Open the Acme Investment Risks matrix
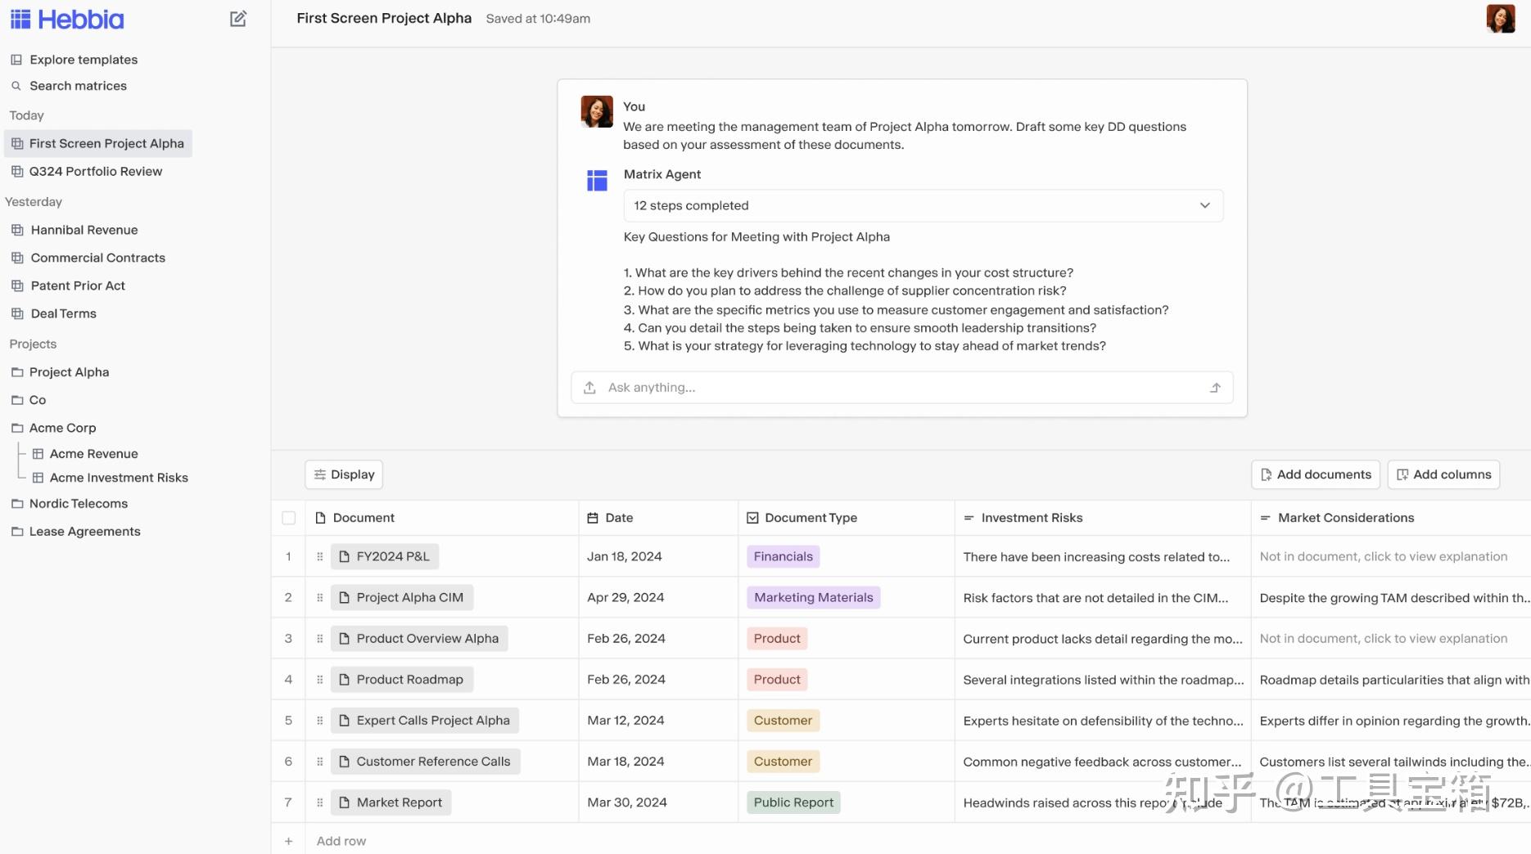This screenshot has height=854, width=1531. click(118, 478)
